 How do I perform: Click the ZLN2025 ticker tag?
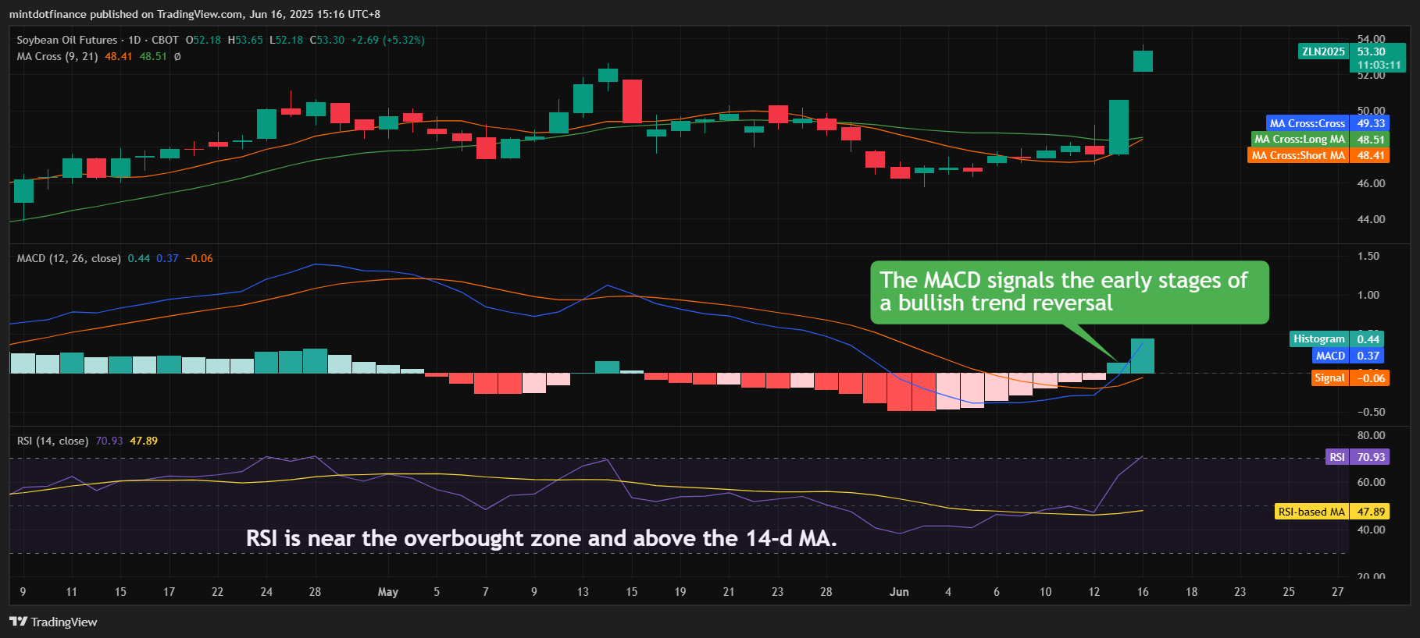coord(1323,51)
